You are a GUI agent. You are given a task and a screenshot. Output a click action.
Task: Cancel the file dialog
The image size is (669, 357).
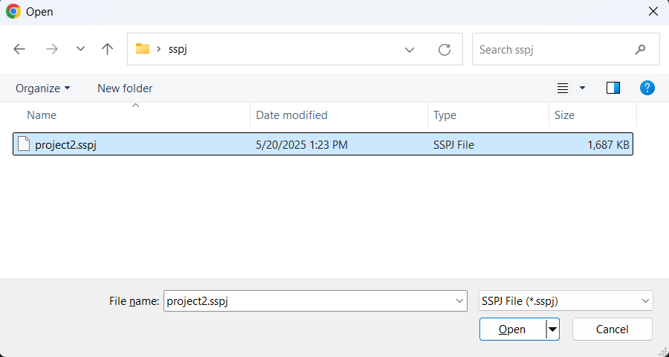pyautogui.click(x=613, y=329)
